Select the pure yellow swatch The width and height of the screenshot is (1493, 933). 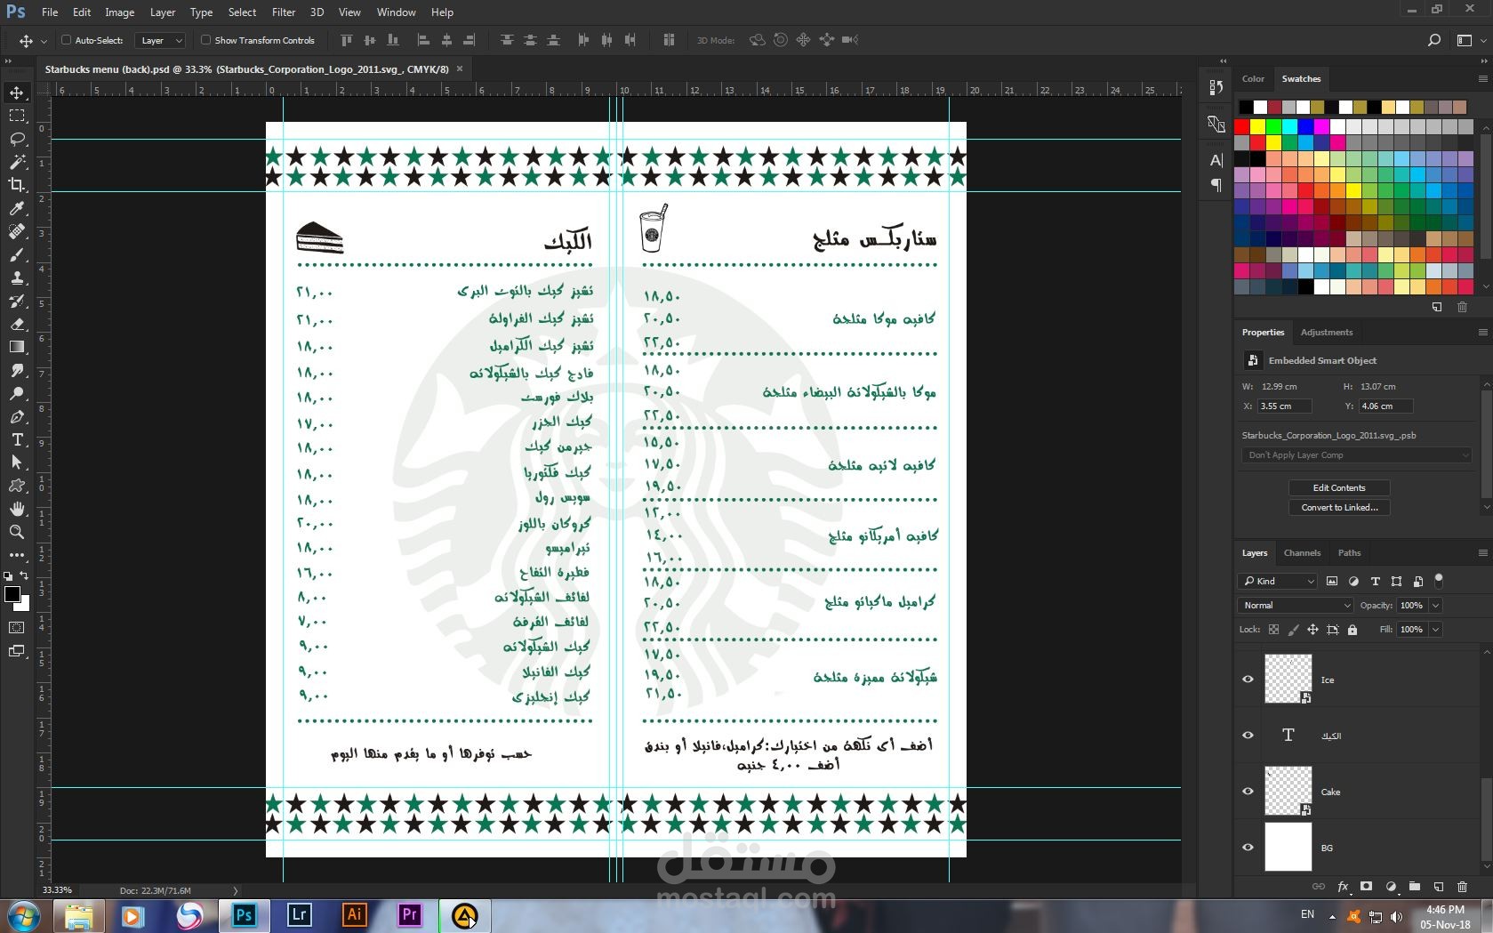(1258, 126)
